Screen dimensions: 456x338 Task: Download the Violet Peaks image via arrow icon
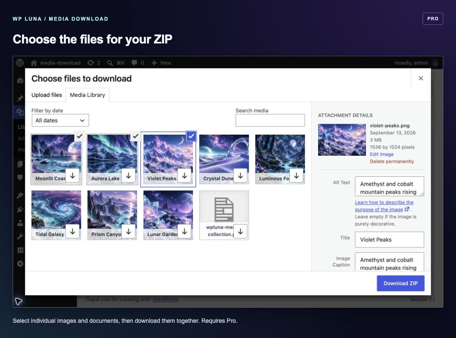pos(184,176)
